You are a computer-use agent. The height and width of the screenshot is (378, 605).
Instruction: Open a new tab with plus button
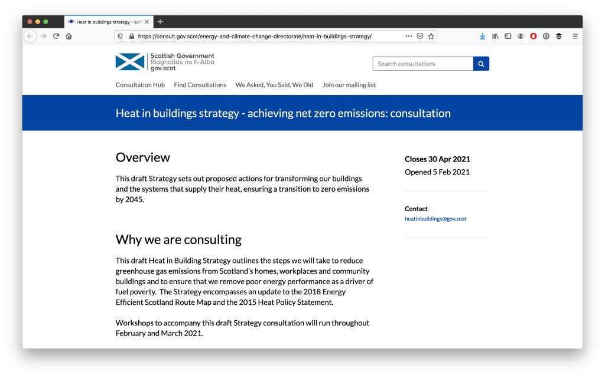tap(160, 22)
